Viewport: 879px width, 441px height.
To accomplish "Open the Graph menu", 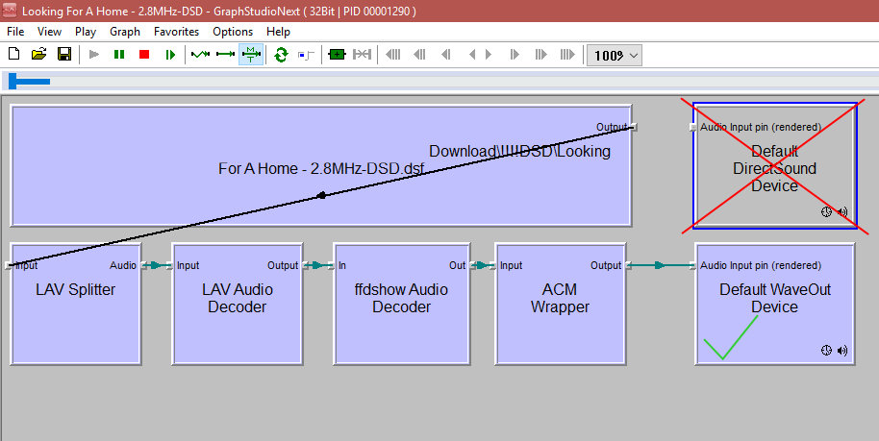I will [x=125, y=32].
